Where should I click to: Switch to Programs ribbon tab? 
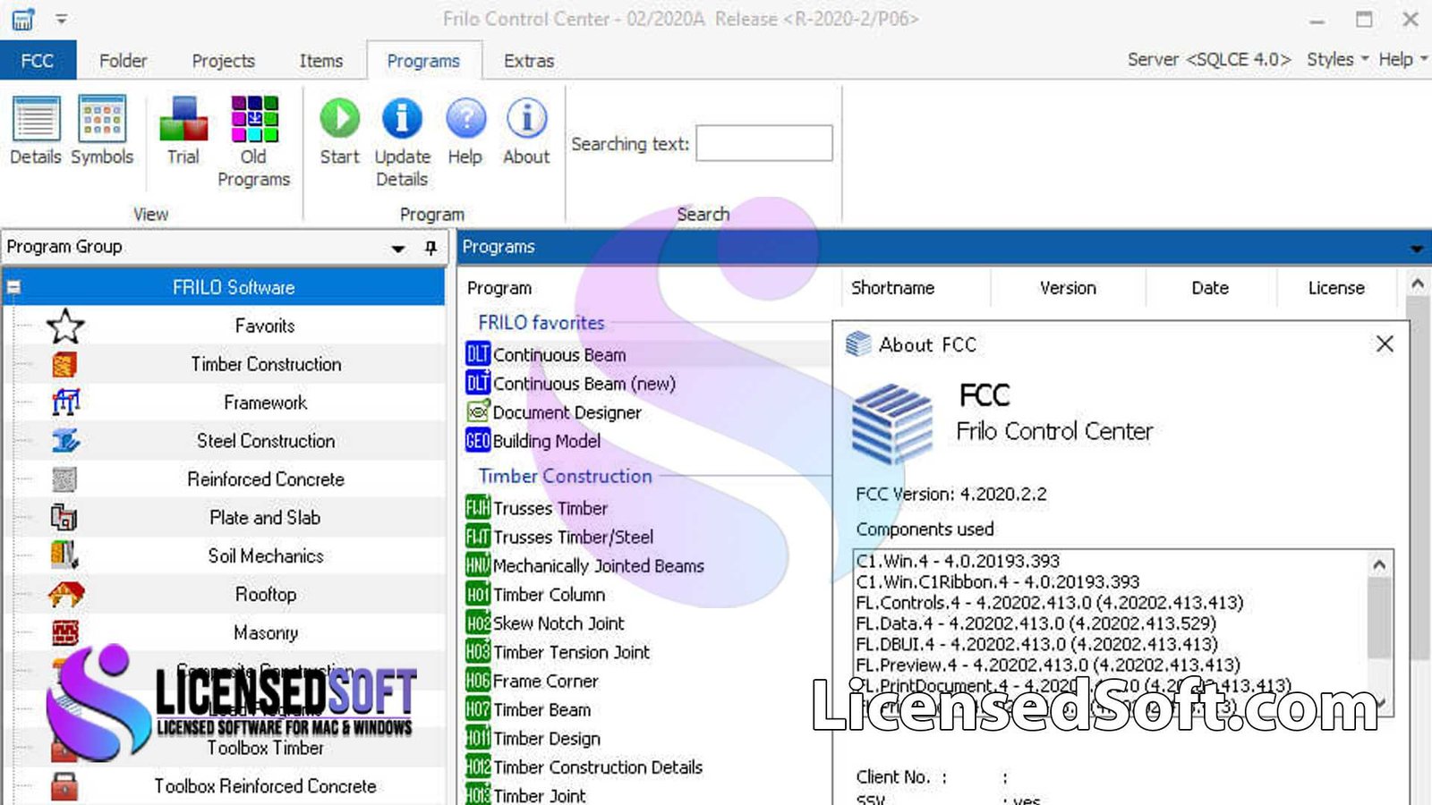[x=423, y=61]
